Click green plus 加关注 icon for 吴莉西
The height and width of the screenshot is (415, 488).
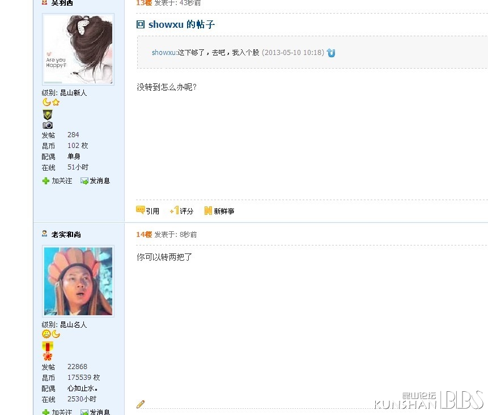click(x=46, y=181)
